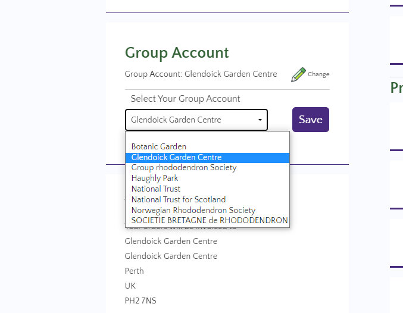
Task: Click the group account combo box field
Action: click(x=190, y=120)
